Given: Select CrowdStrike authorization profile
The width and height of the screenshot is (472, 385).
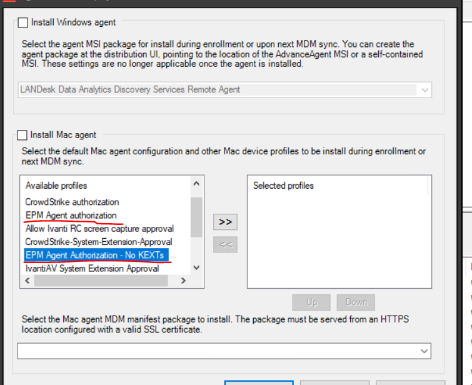Looking at the screenshot, I should pos(72,202).
